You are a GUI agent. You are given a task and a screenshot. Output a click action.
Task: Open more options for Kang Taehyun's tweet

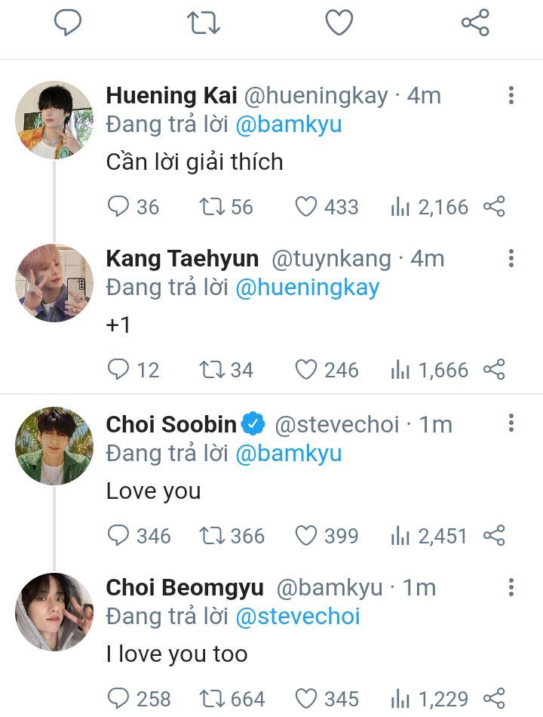[511, 258]
